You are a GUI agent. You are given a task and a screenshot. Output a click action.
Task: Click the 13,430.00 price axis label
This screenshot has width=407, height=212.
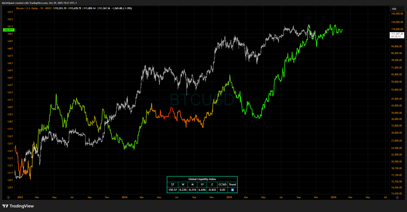click(x=397, y=194)
